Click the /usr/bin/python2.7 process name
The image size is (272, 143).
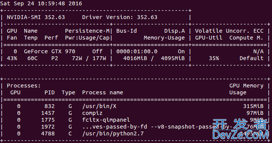coord(113,134)
